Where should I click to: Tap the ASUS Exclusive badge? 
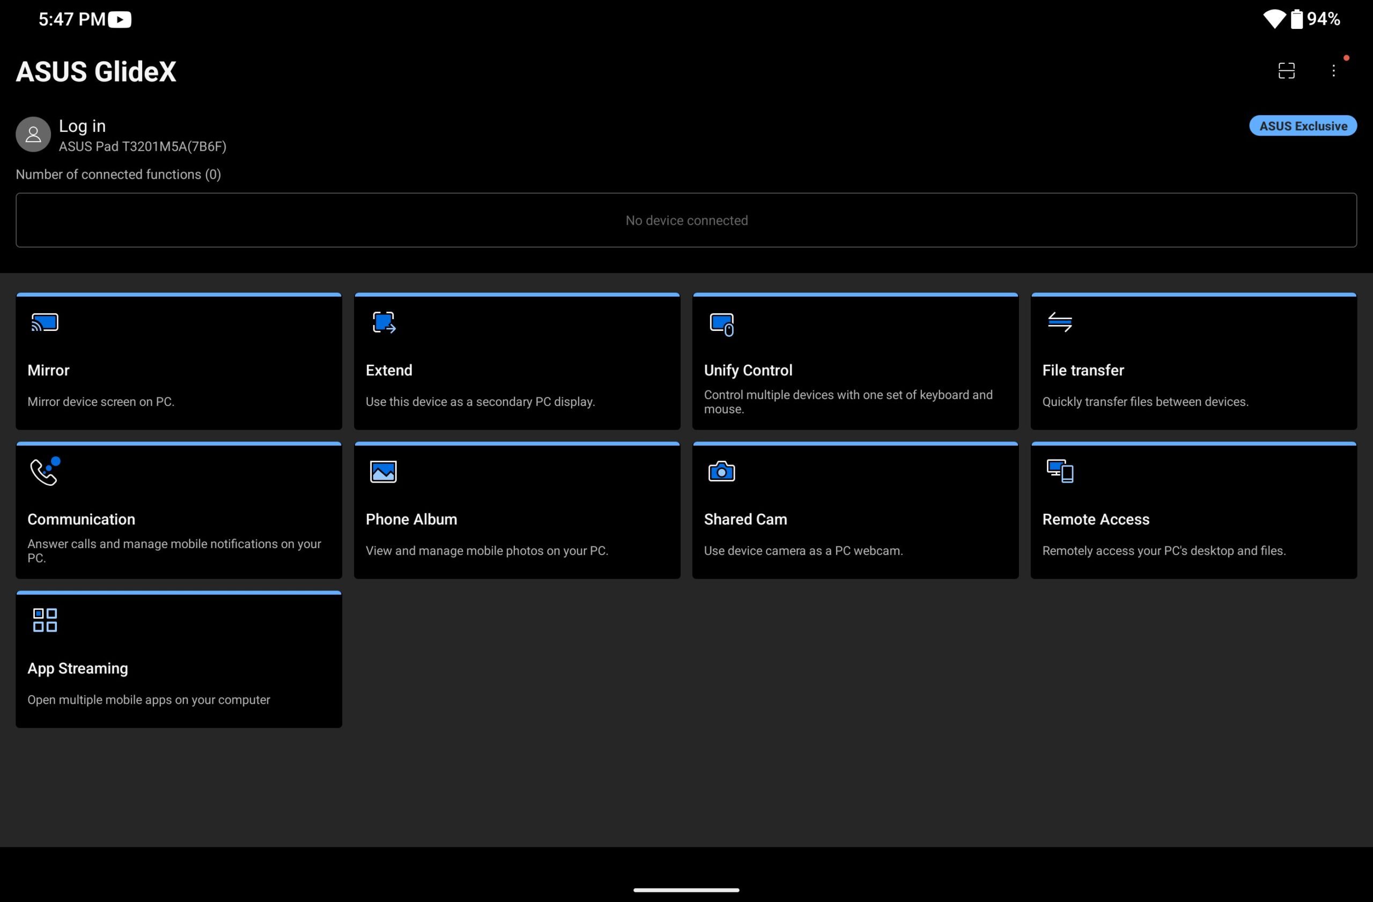(x=1303, y=125)
